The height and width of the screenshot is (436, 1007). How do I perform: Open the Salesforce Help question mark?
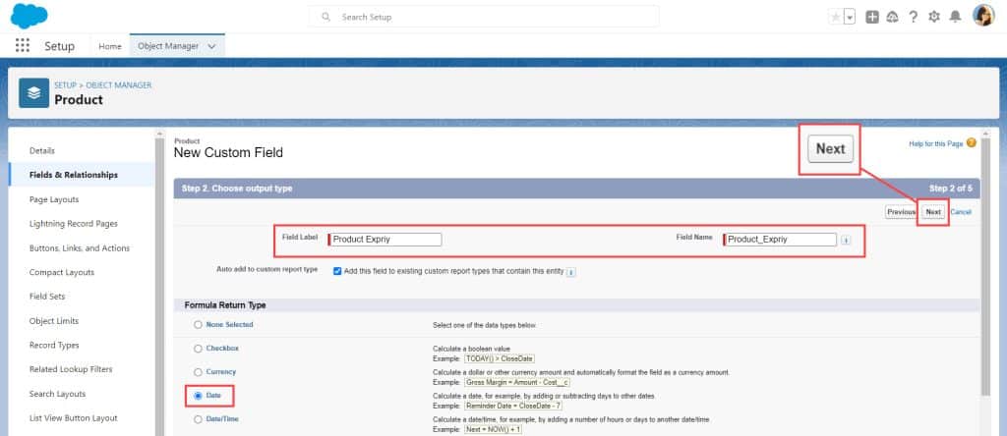tap(914, 18)
